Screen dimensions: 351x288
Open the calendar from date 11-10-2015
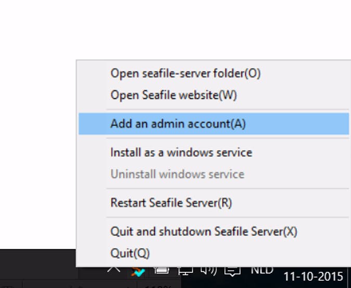click(x=313, y=276)
